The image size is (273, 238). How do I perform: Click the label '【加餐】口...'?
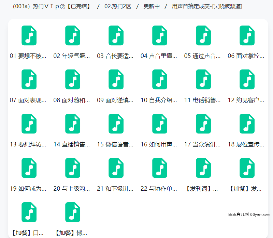[28, 233]
